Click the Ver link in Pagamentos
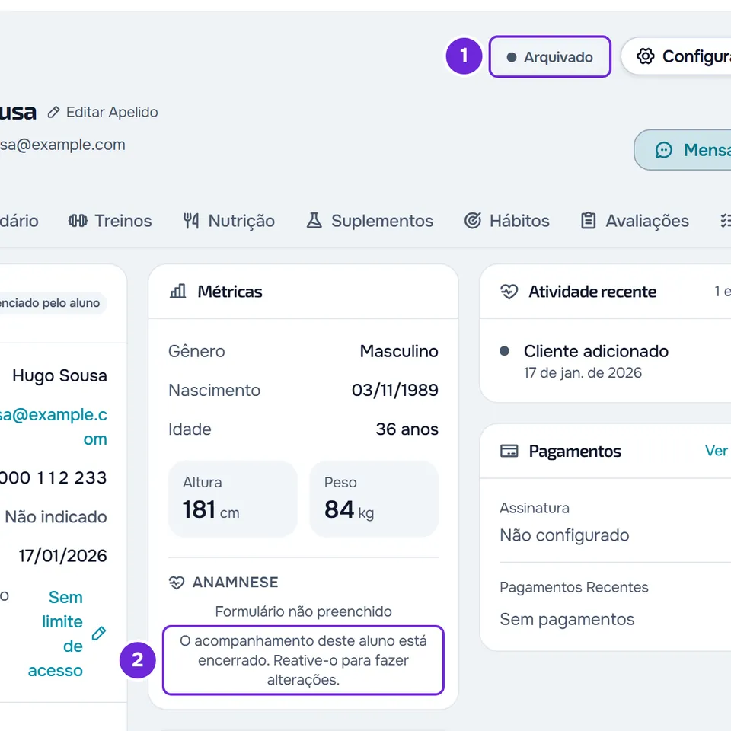Image resolution: width=731 pixels, height=731 pixels. click(x=716, y=451)
